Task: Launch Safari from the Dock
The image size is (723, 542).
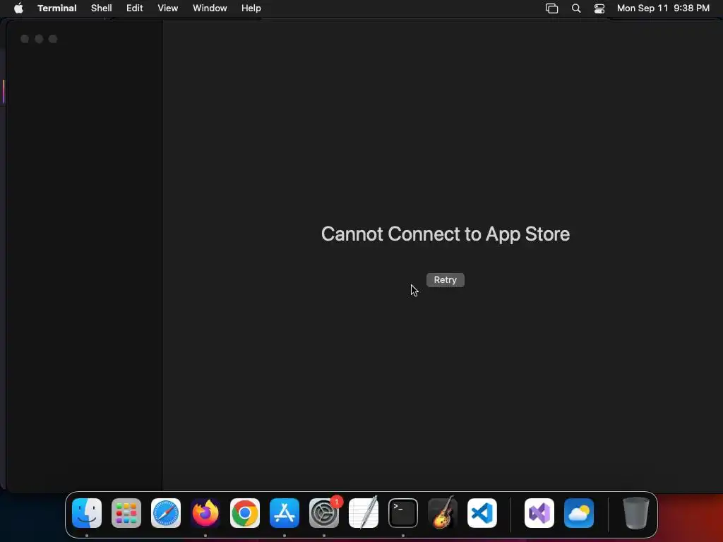Action: click(x=166, y=513)
